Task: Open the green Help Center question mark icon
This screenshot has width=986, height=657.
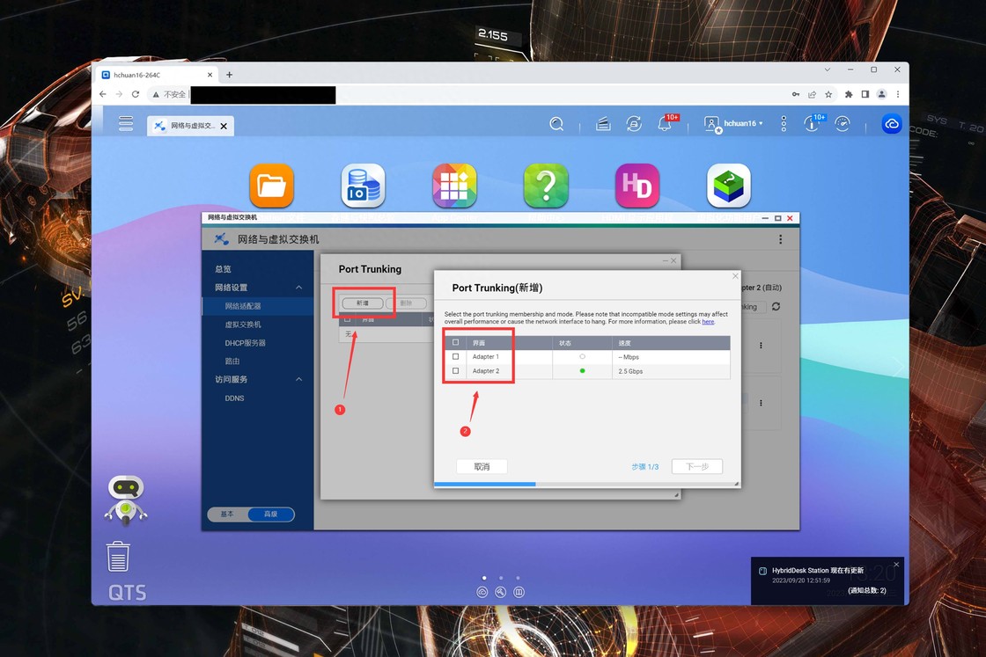Action: 546,186
